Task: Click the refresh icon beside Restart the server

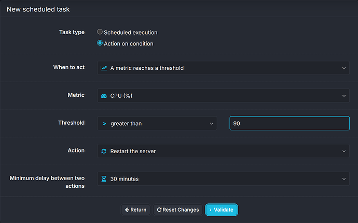Action: (x=104, y=151)
